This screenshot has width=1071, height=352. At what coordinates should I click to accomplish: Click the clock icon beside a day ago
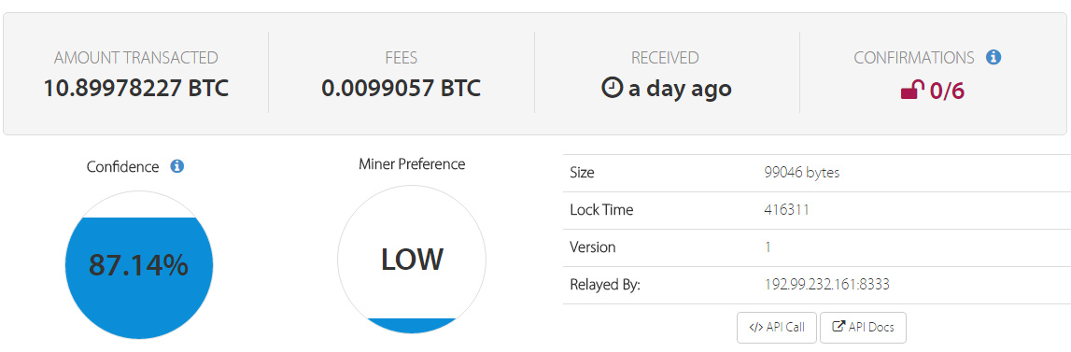[x=612, y=88]
